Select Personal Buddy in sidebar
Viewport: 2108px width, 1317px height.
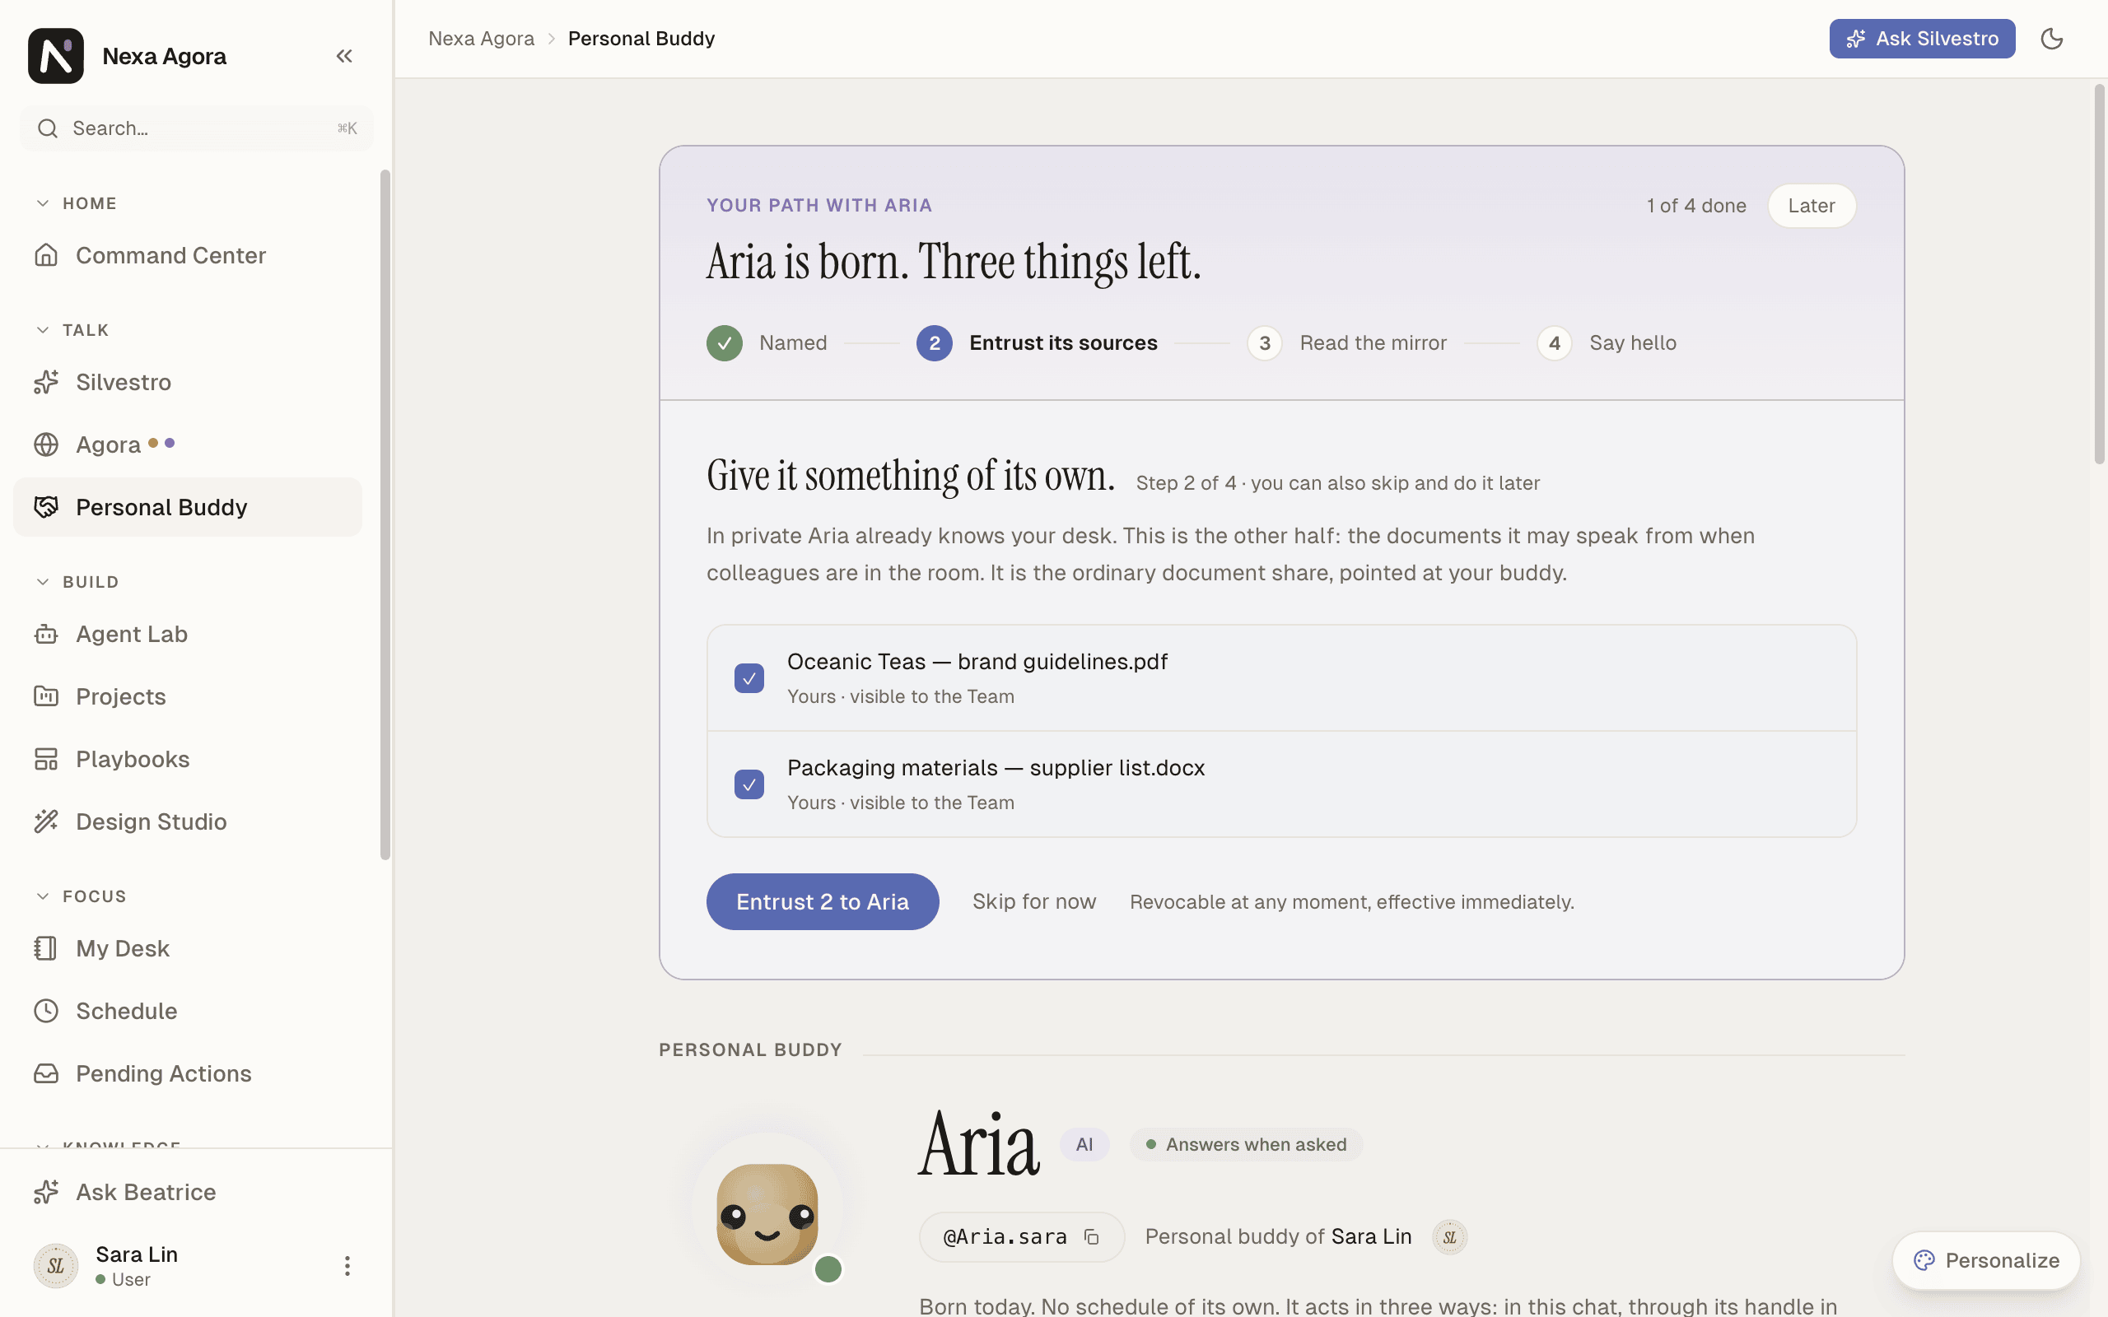[187, 507]
